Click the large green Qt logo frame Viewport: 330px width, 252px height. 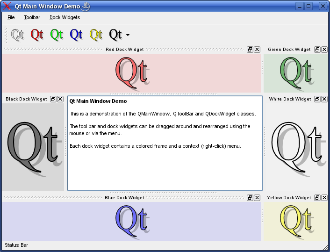point(295,73)
